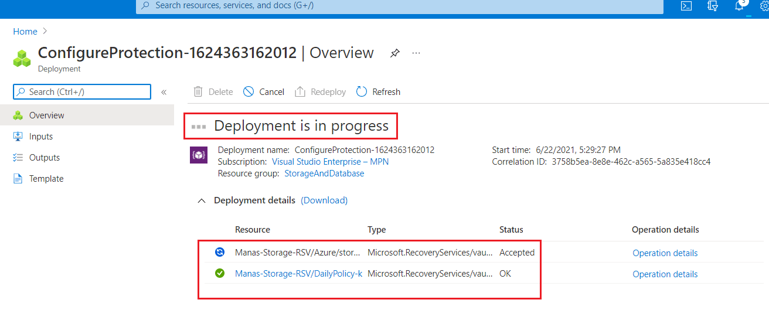Click the Redeploy toolbar button
The image size is (769, 320).
tap(320, 92)
